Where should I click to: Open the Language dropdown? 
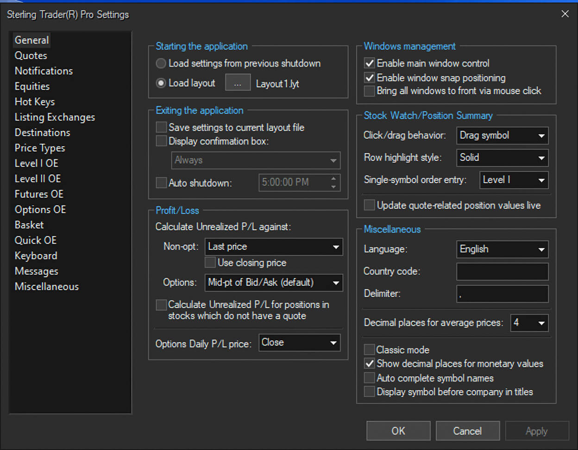[x=503, y=249]
